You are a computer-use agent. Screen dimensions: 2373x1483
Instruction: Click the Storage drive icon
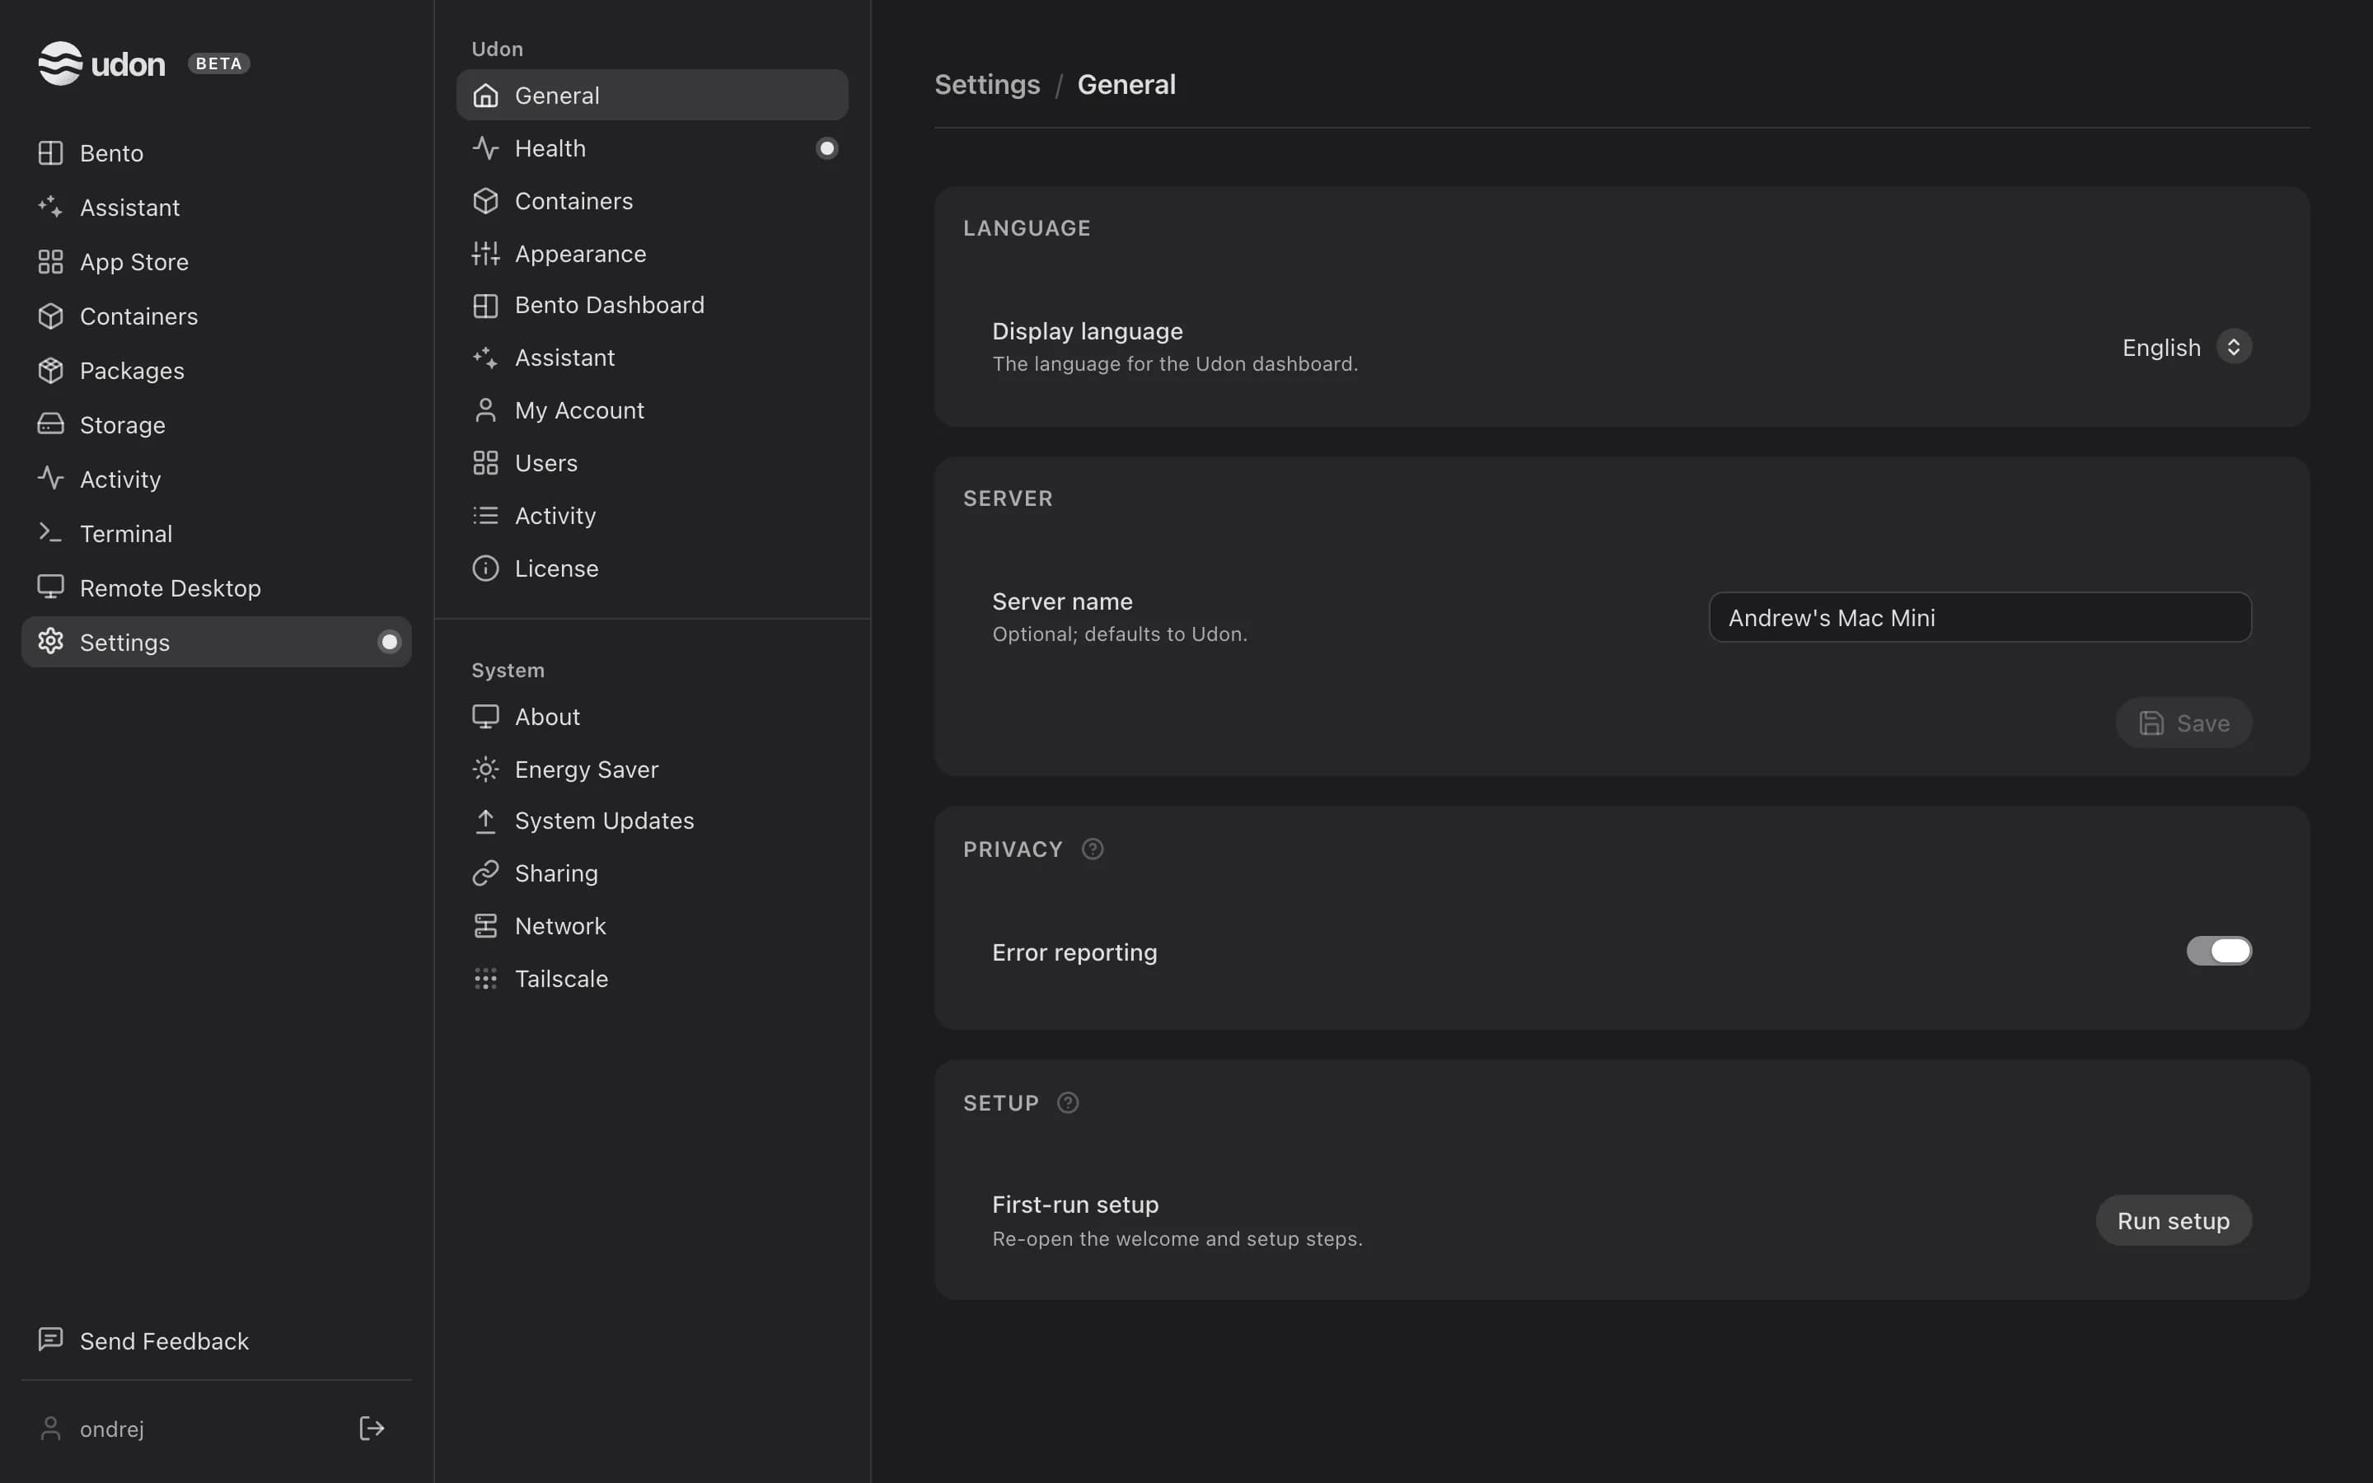point(50,424)
